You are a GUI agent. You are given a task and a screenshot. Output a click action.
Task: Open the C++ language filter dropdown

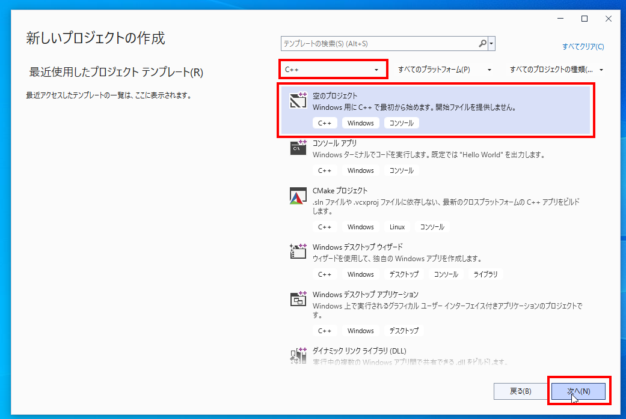pos(333,70)
